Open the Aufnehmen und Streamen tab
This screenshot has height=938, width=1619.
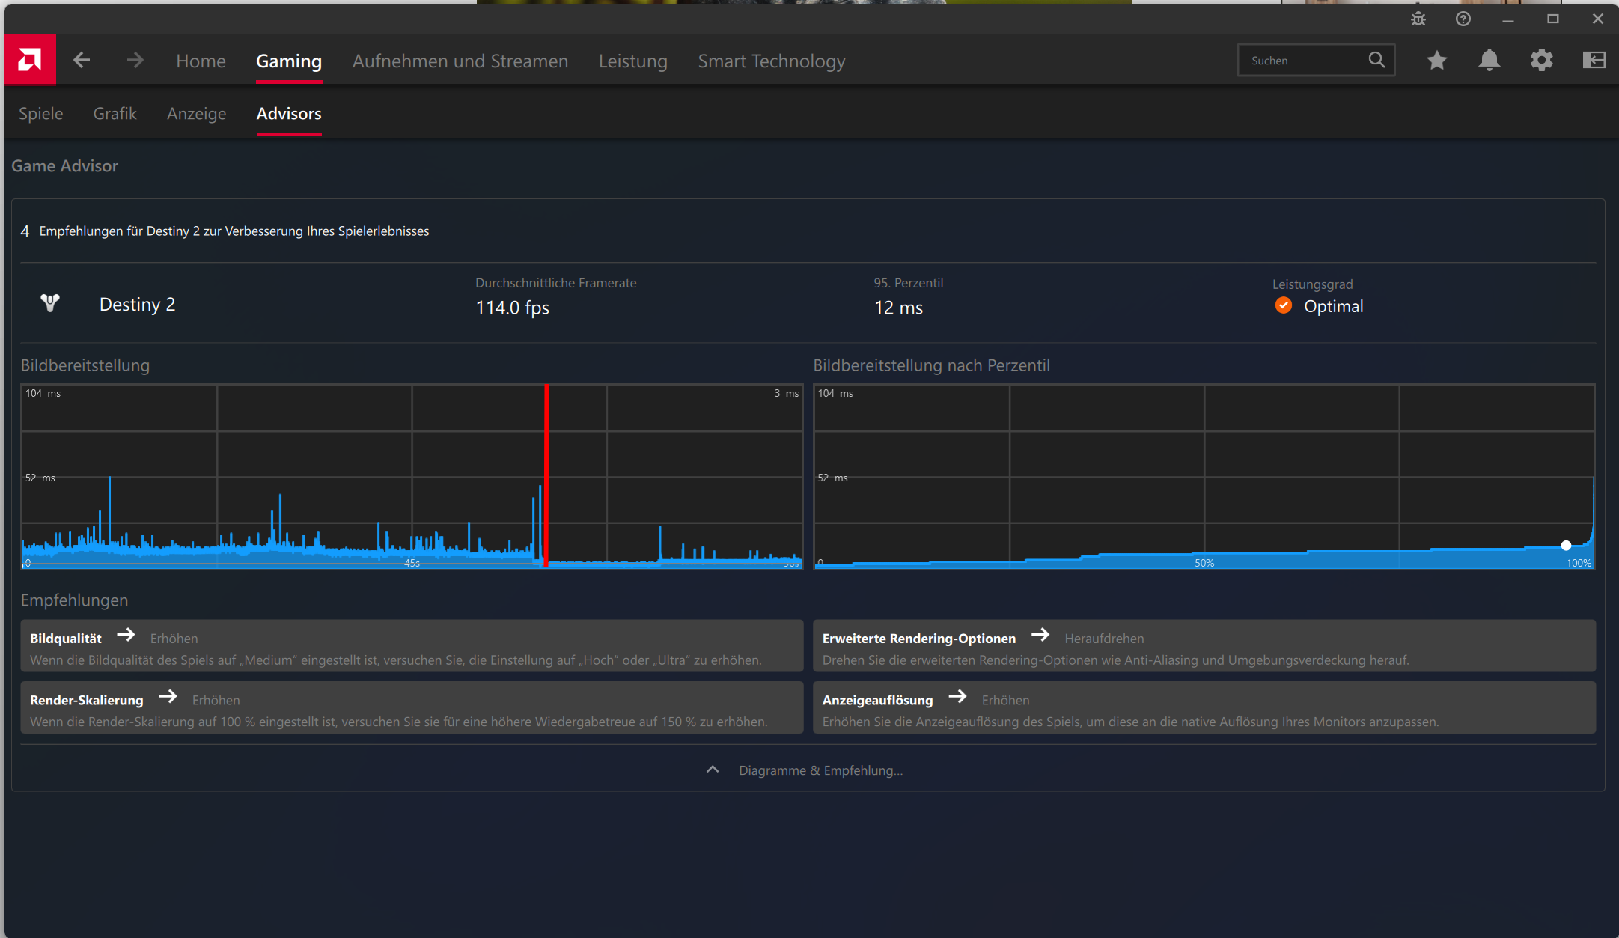coord(460,61)
